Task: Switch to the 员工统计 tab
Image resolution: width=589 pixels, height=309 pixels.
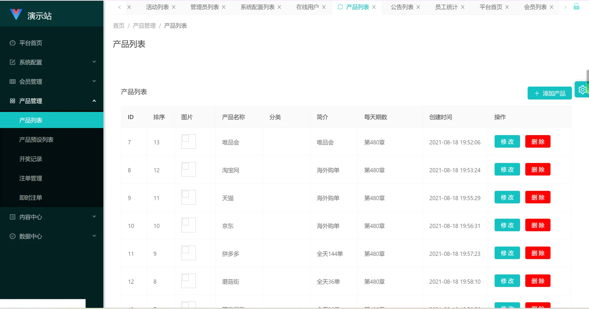Action: pos(446,7)
